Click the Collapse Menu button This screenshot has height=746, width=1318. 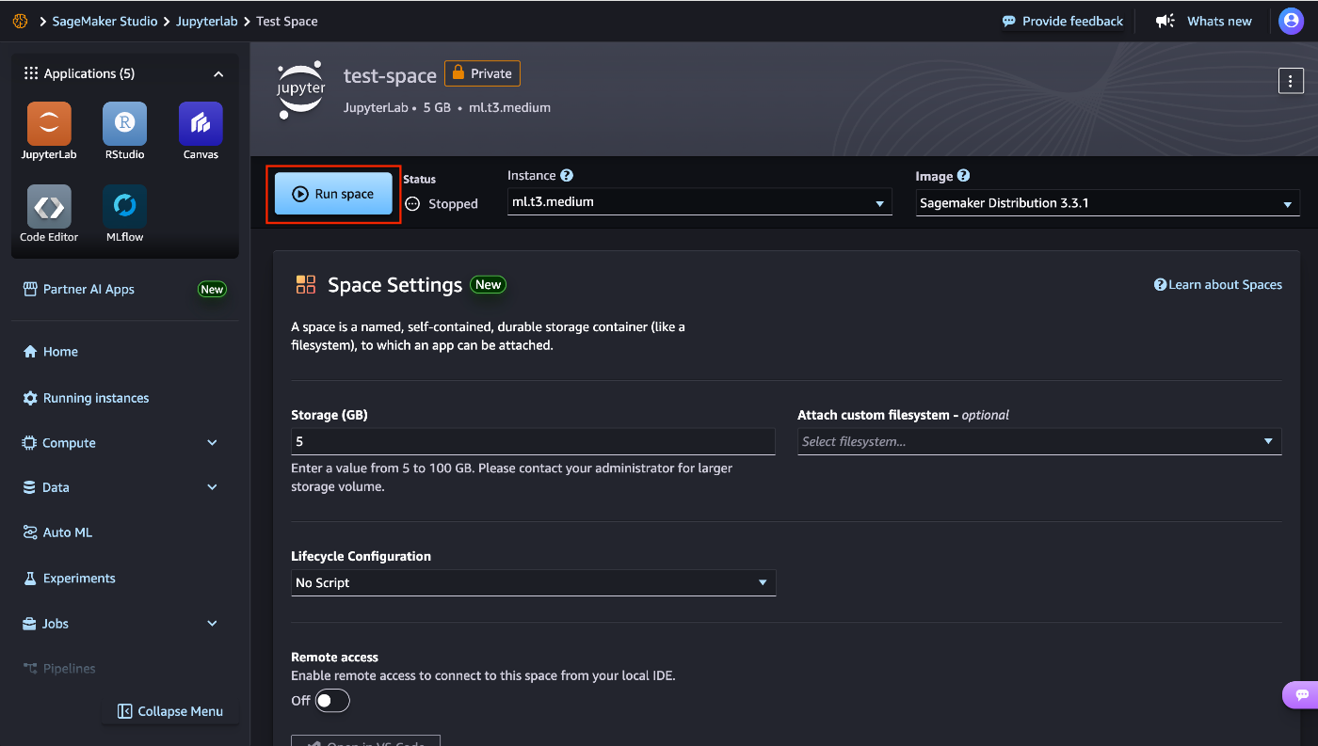tap(170, 711)
